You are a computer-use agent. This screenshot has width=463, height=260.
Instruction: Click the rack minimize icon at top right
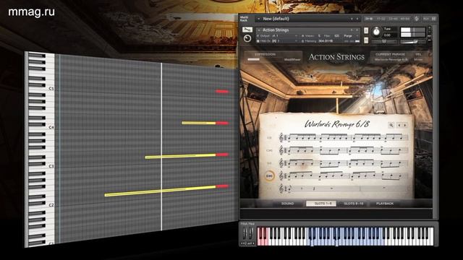[434, 19]
